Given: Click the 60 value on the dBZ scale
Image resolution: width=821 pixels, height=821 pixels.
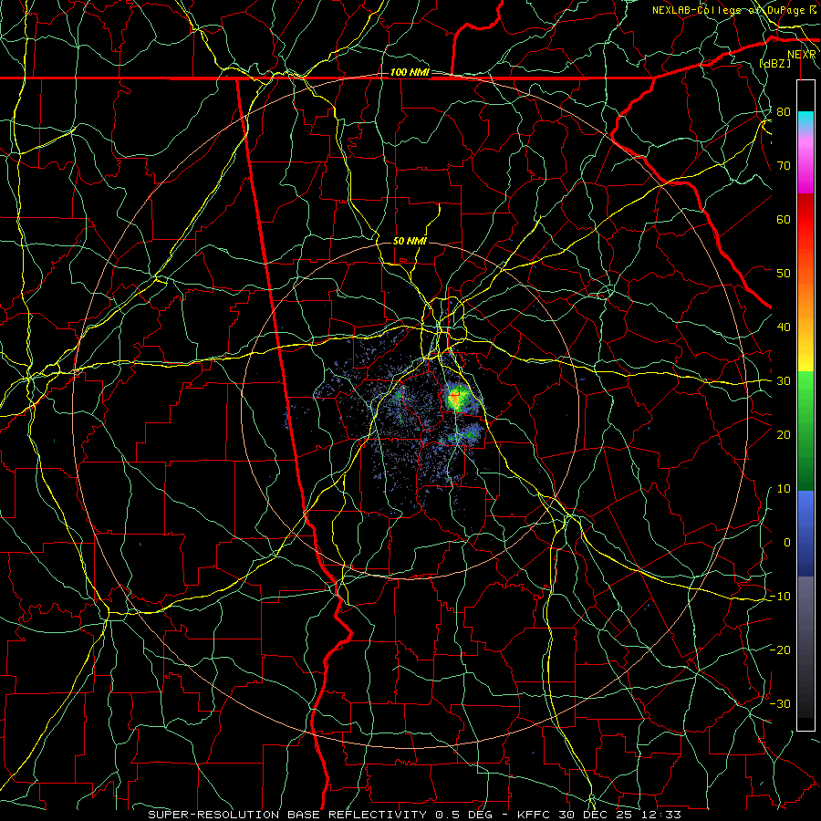Looking at the screenshot, I should 784,220.
